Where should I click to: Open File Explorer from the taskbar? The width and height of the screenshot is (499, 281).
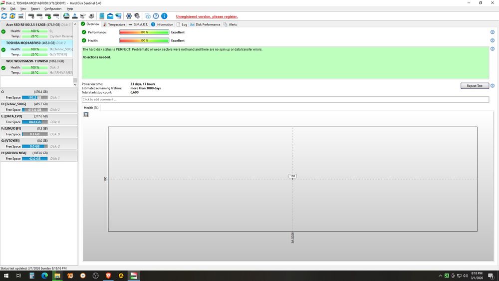coord(57,276)
